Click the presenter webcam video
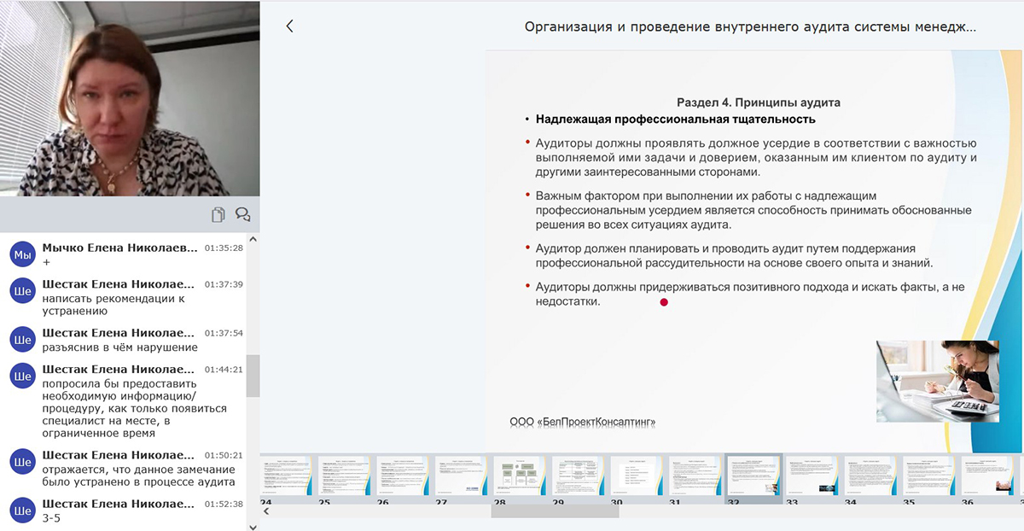1024x531 pixels. click(x=130, y=98)
